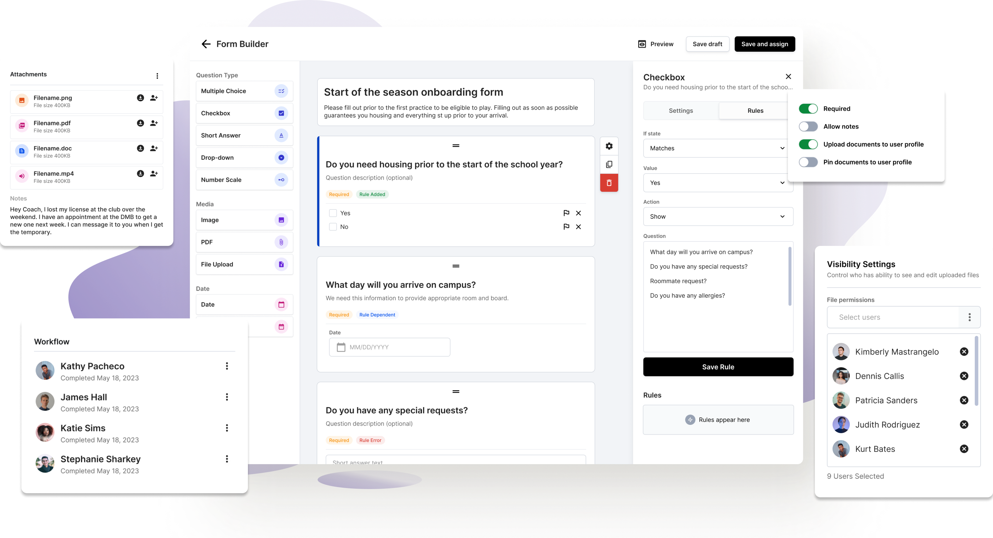Click the back arrow beside Form Builder
Image resolution: width=993 pixels, height=538 pixels.
(x=206, y=44)
